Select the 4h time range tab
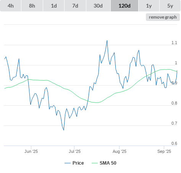 [11, 6]
